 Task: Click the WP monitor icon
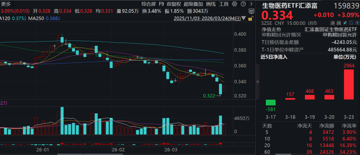251,11
